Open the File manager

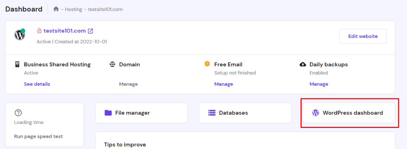pyautogui.click(x=141, y=113)
